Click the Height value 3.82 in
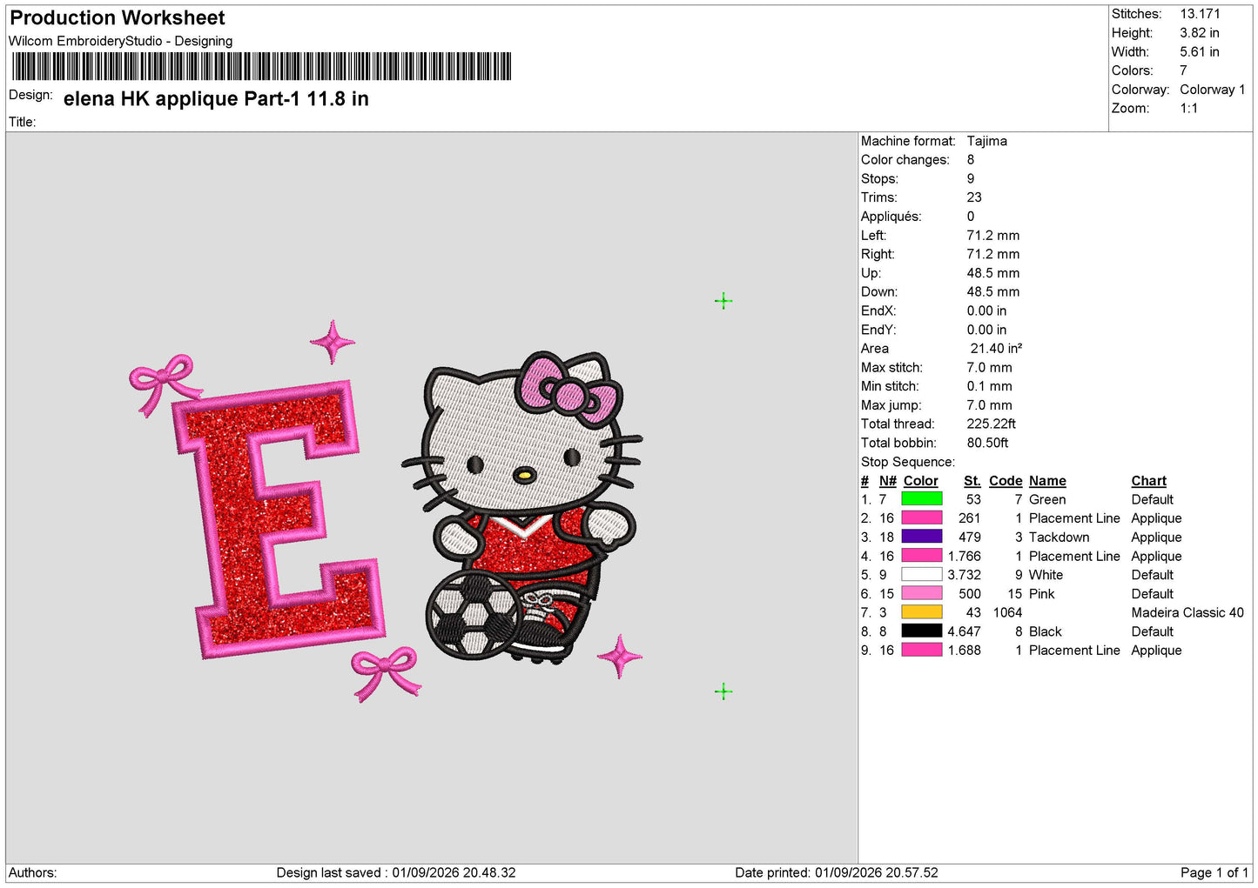Viewport: 1258px width, 888px height. (1200, 33)
